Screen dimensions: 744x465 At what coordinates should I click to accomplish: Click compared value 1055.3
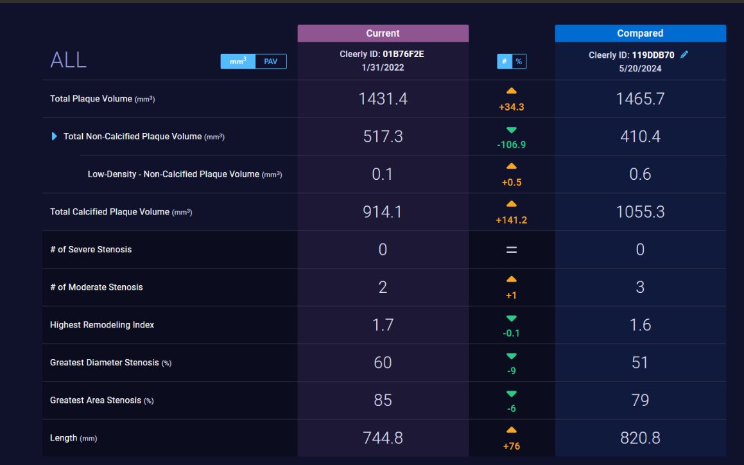pyautogui.click(x=640, y=212)
